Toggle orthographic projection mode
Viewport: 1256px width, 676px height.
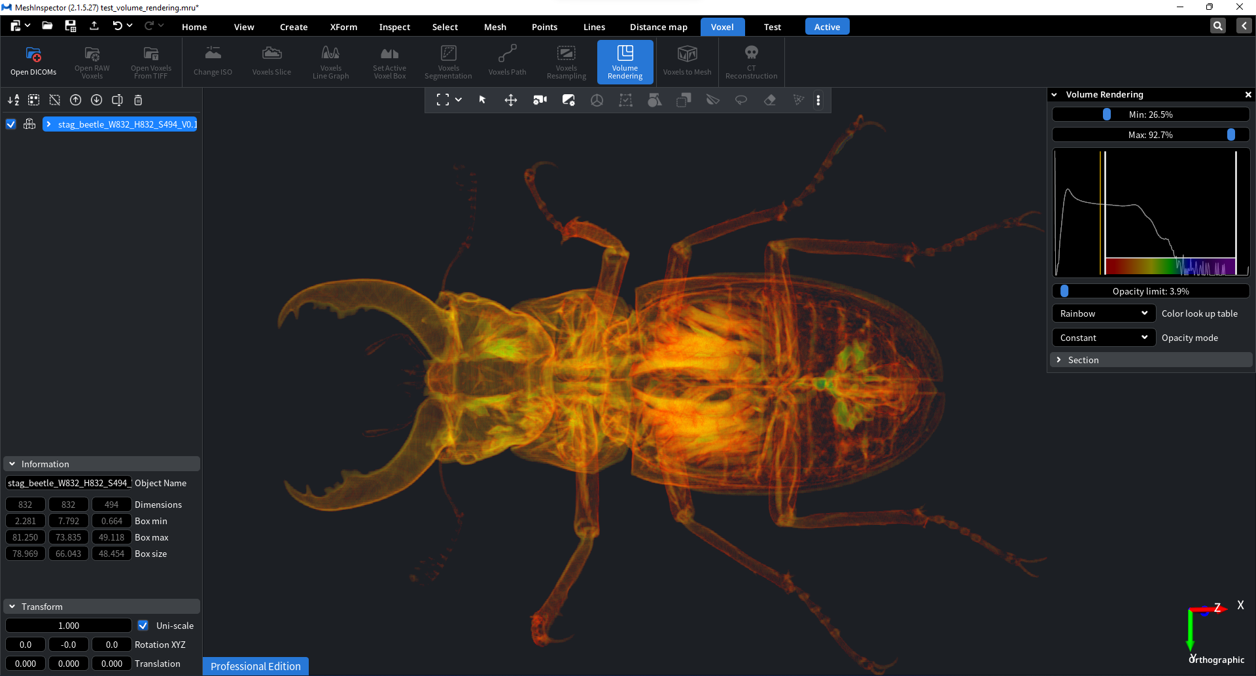click(1215, 660)
